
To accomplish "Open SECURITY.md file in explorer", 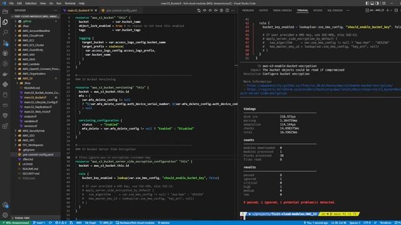I will pyautogui.click(x=31, y=174).
